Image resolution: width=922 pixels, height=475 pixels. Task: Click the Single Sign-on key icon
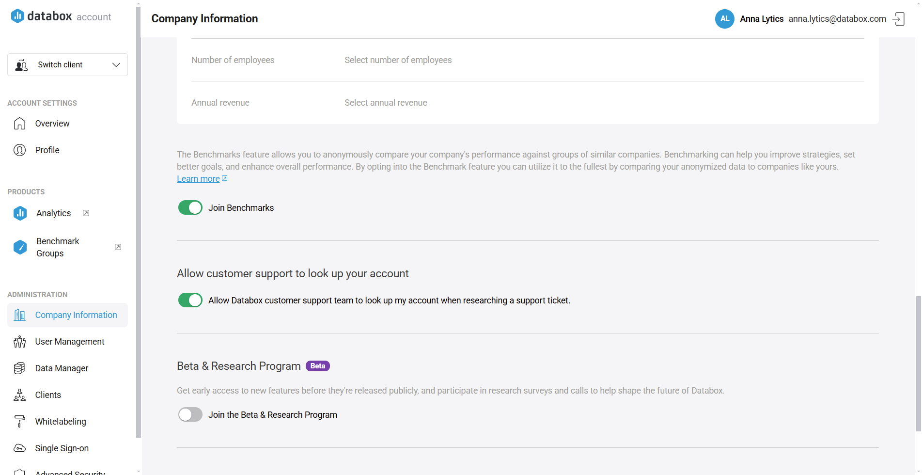point(19,448)
